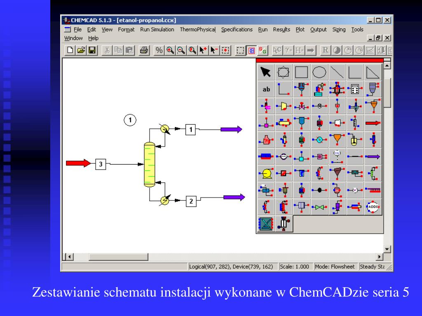Viewport: 422px width, 316px height.
Task: Save the flowsheet with the floppy icon
Action: pos(92,50)
